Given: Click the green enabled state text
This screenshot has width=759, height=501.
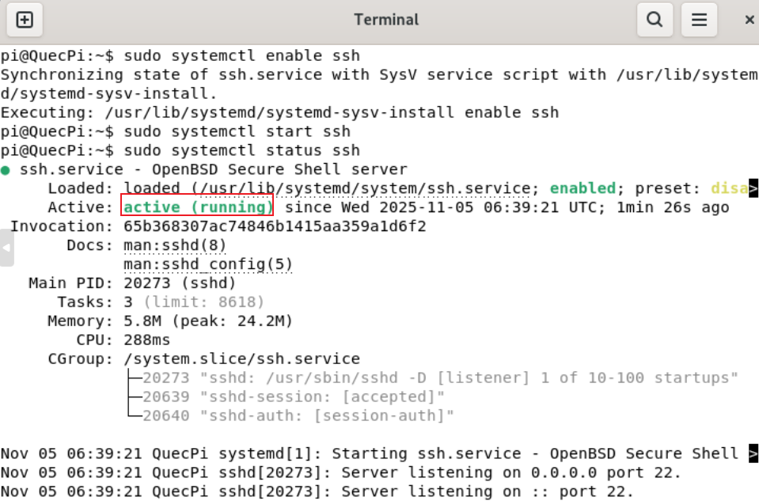Looking at the screenshot, I should (583, 188).
